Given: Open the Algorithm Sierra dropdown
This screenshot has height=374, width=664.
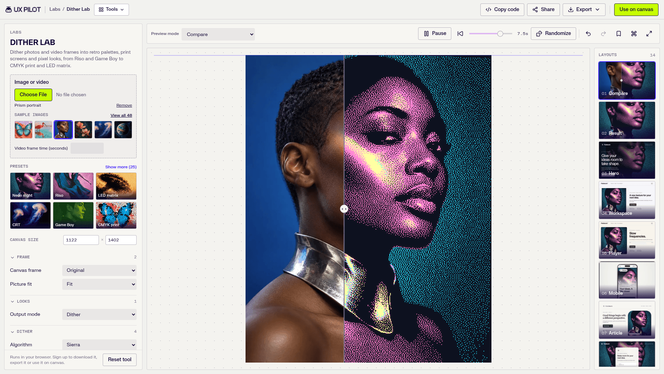Looking at the screenshot, I should [x=100, y=345].
